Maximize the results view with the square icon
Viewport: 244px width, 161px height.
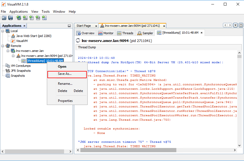[240, 25]
